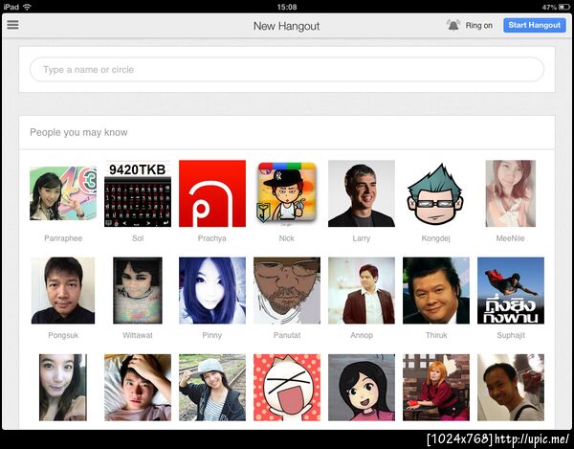This screenshot has width=574, height=449.
Task: Tap the iPad Wi-Fi status icon
Action: pyautogui.click(x=27, y=7)
